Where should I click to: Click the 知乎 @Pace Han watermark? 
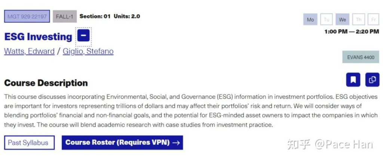click(x=330, y=144)
